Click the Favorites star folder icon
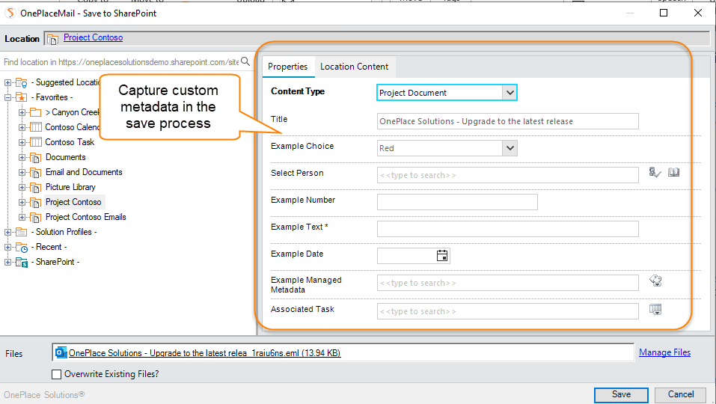 click(x=22, y=97)
